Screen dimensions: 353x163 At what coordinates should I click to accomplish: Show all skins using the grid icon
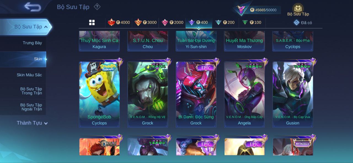tap(92, 23)
